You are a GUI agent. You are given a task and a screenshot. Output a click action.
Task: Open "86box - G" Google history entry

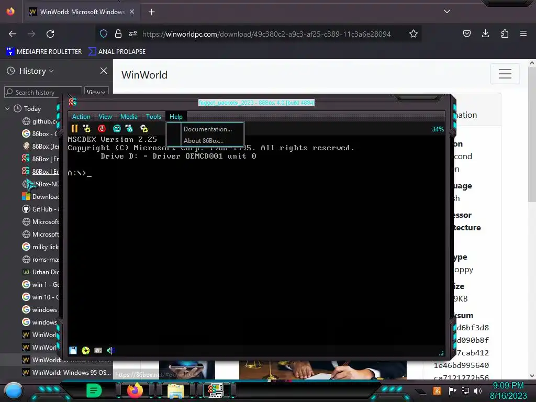[41, 133]
